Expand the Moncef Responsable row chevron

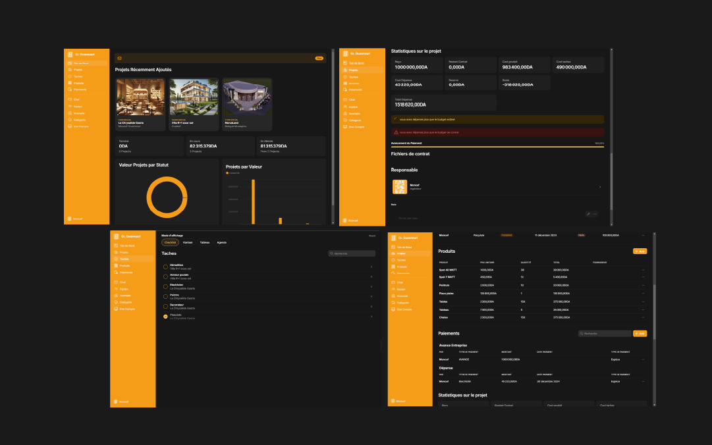click(x=599, y=188)
